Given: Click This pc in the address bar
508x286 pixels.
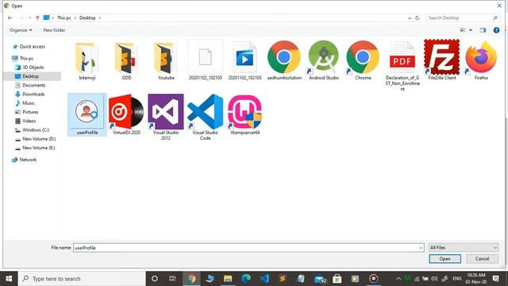Looking at the screenshot, I should coord(63,17).
